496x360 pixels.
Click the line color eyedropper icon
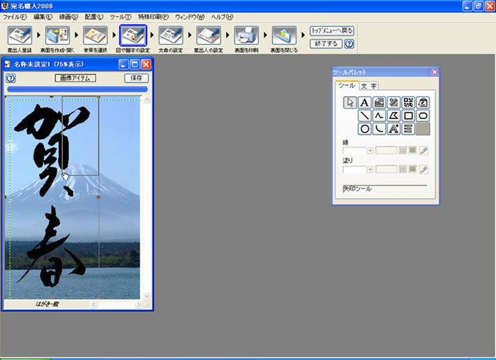coord(424,151)
